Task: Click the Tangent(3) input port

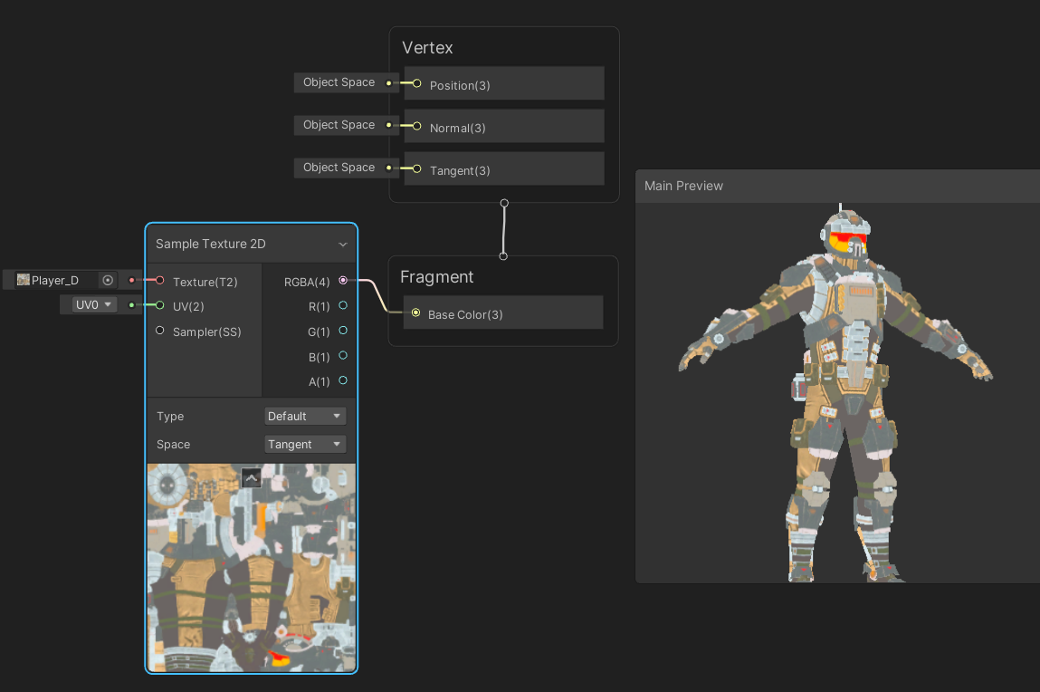Action: tap(416, 168)
